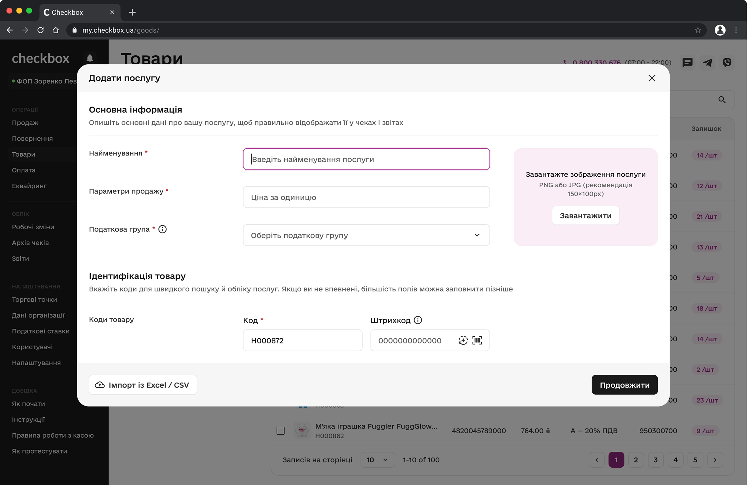
Task: Open the notifications bell
Action: click(x=90, y=58)
